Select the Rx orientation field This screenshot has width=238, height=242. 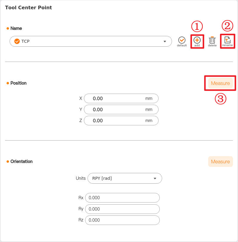[x=122, y=198]
